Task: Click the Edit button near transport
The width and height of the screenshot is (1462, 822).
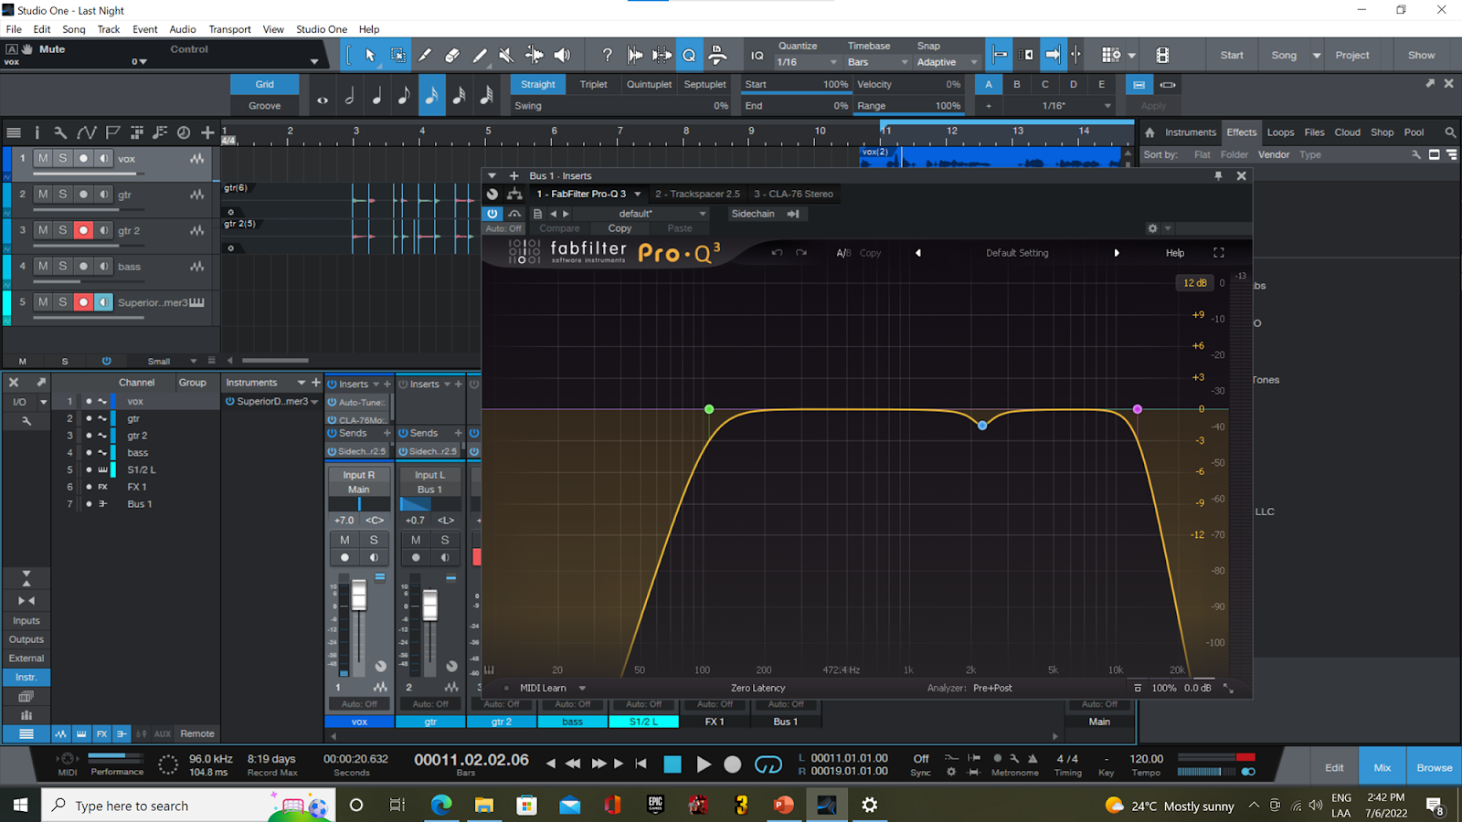Action: point(1334,768)
